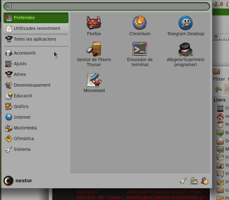View Totes les aplicacions
The width and height of the screenshot is (229, 200).
(x=35, y=39)
